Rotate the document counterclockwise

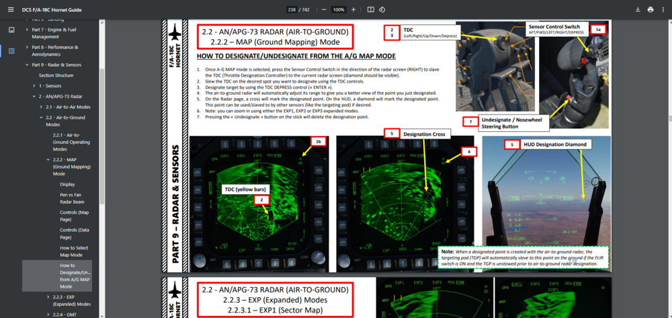tap(382, 9)
